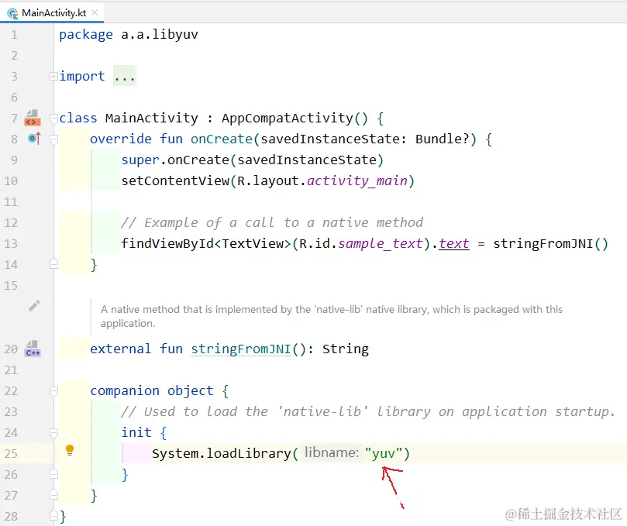Viewport: 627px width, 526px height.
Task: Collapse the MainActivity class at line 7
Action: [53, 119]
